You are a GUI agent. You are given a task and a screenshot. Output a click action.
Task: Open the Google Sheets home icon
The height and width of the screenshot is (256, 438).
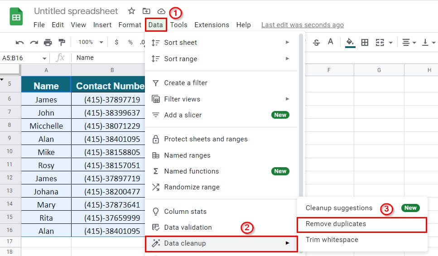coord(16,18)
